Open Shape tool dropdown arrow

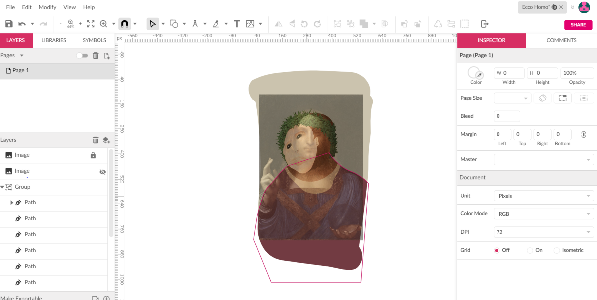coord(184,24)
